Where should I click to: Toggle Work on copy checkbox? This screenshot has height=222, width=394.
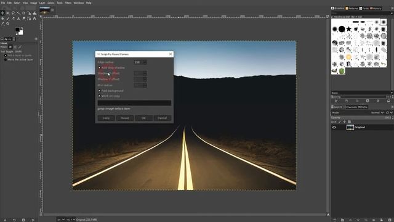click(x=99, y=96)
